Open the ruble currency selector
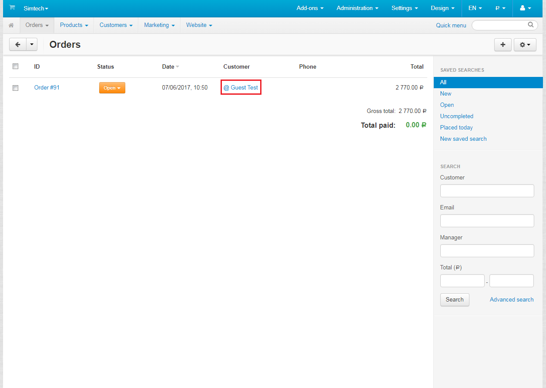Image resolution: width=546 pixels, height=388 pixels. pyautogui.click(x=500, y=8)
